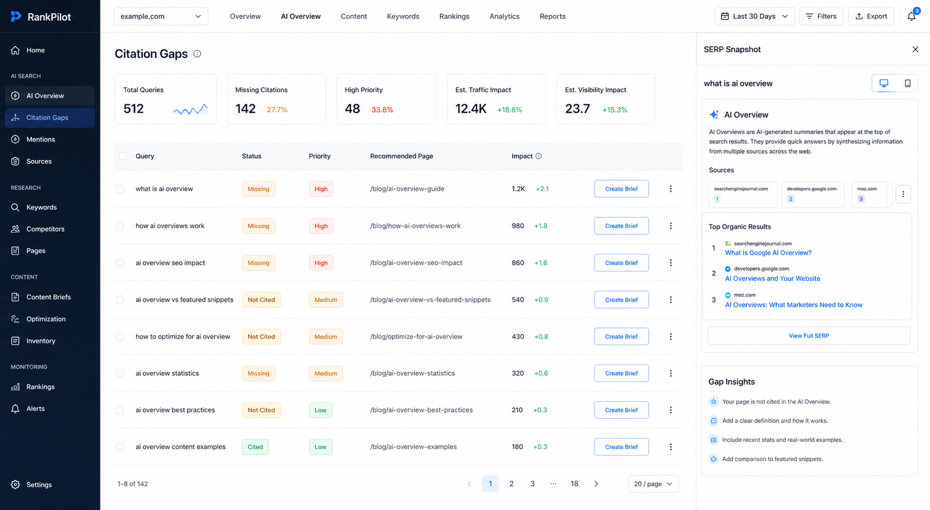Check the 'how ai overviews work' row

(x=120, y=226)
